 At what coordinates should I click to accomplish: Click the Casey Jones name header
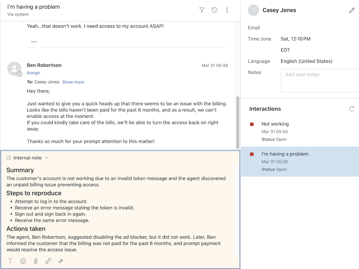(279, 11)
